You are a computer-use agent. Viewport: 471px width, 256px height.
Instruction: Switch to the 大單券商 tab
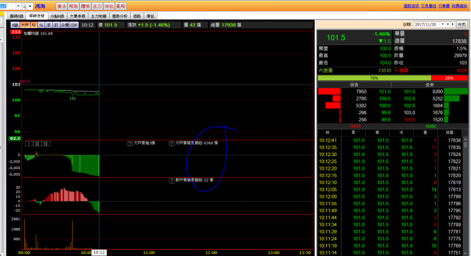coord(77,16)
